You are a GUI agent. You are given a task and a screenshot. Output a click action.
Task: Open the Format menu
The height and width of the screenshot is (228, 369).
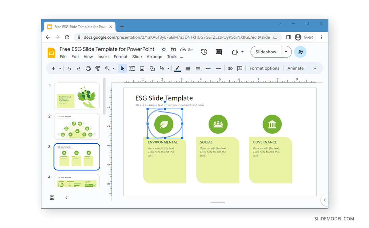pos(121,57)
